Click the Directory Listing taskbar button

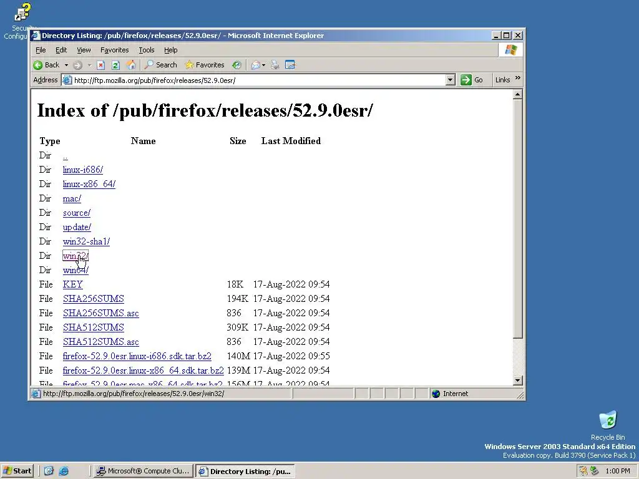tap(245, 472)
